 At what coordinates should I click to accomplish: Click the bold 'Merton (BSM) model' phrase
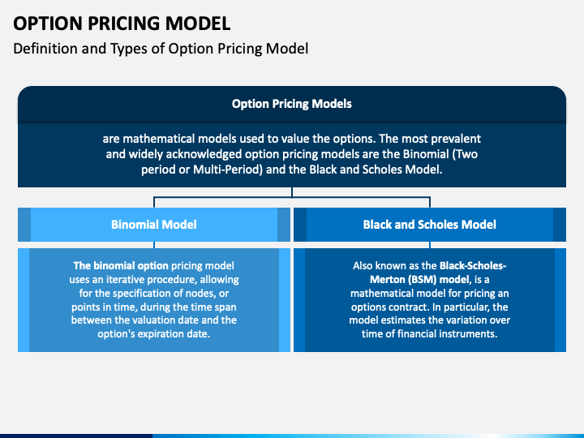420,280
